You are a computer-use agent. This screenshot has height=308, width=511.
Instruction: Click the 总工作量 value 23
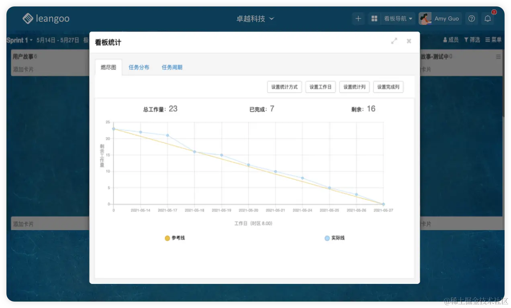pyautogui.click(x=173, y=108)
